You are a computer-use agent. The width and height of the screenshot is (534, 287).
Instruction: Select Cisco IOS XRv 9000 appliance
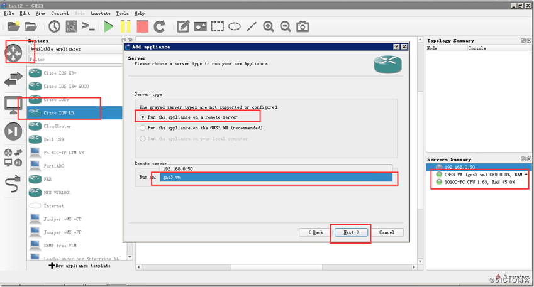(75, 86)
